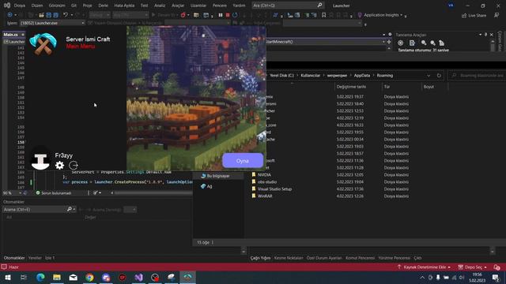Open the Dosya menu
Image resolution: width=506 pixels, height=284 pixels.
tap(19, 6)
